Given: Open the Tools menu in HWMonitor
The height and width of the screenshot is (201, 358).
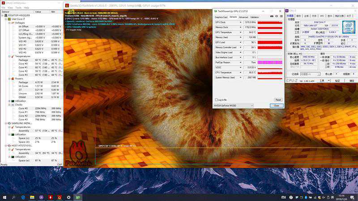Looking at the screenshot, I should (18, 8).
